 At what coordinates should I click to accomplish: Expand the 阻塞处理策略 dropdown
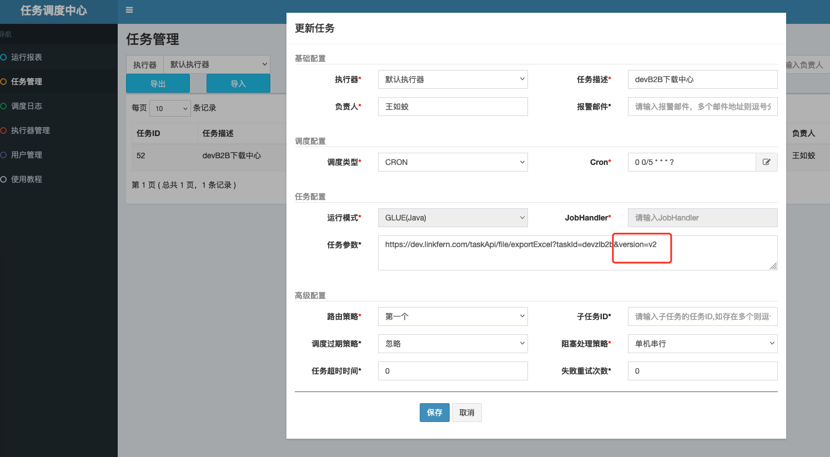pos(702,344)
